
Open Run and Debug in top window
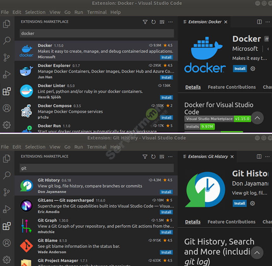(7, 74)
